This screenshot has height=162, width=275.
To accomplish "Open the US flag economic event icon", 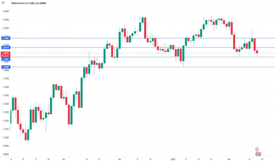I will point(257,154).
